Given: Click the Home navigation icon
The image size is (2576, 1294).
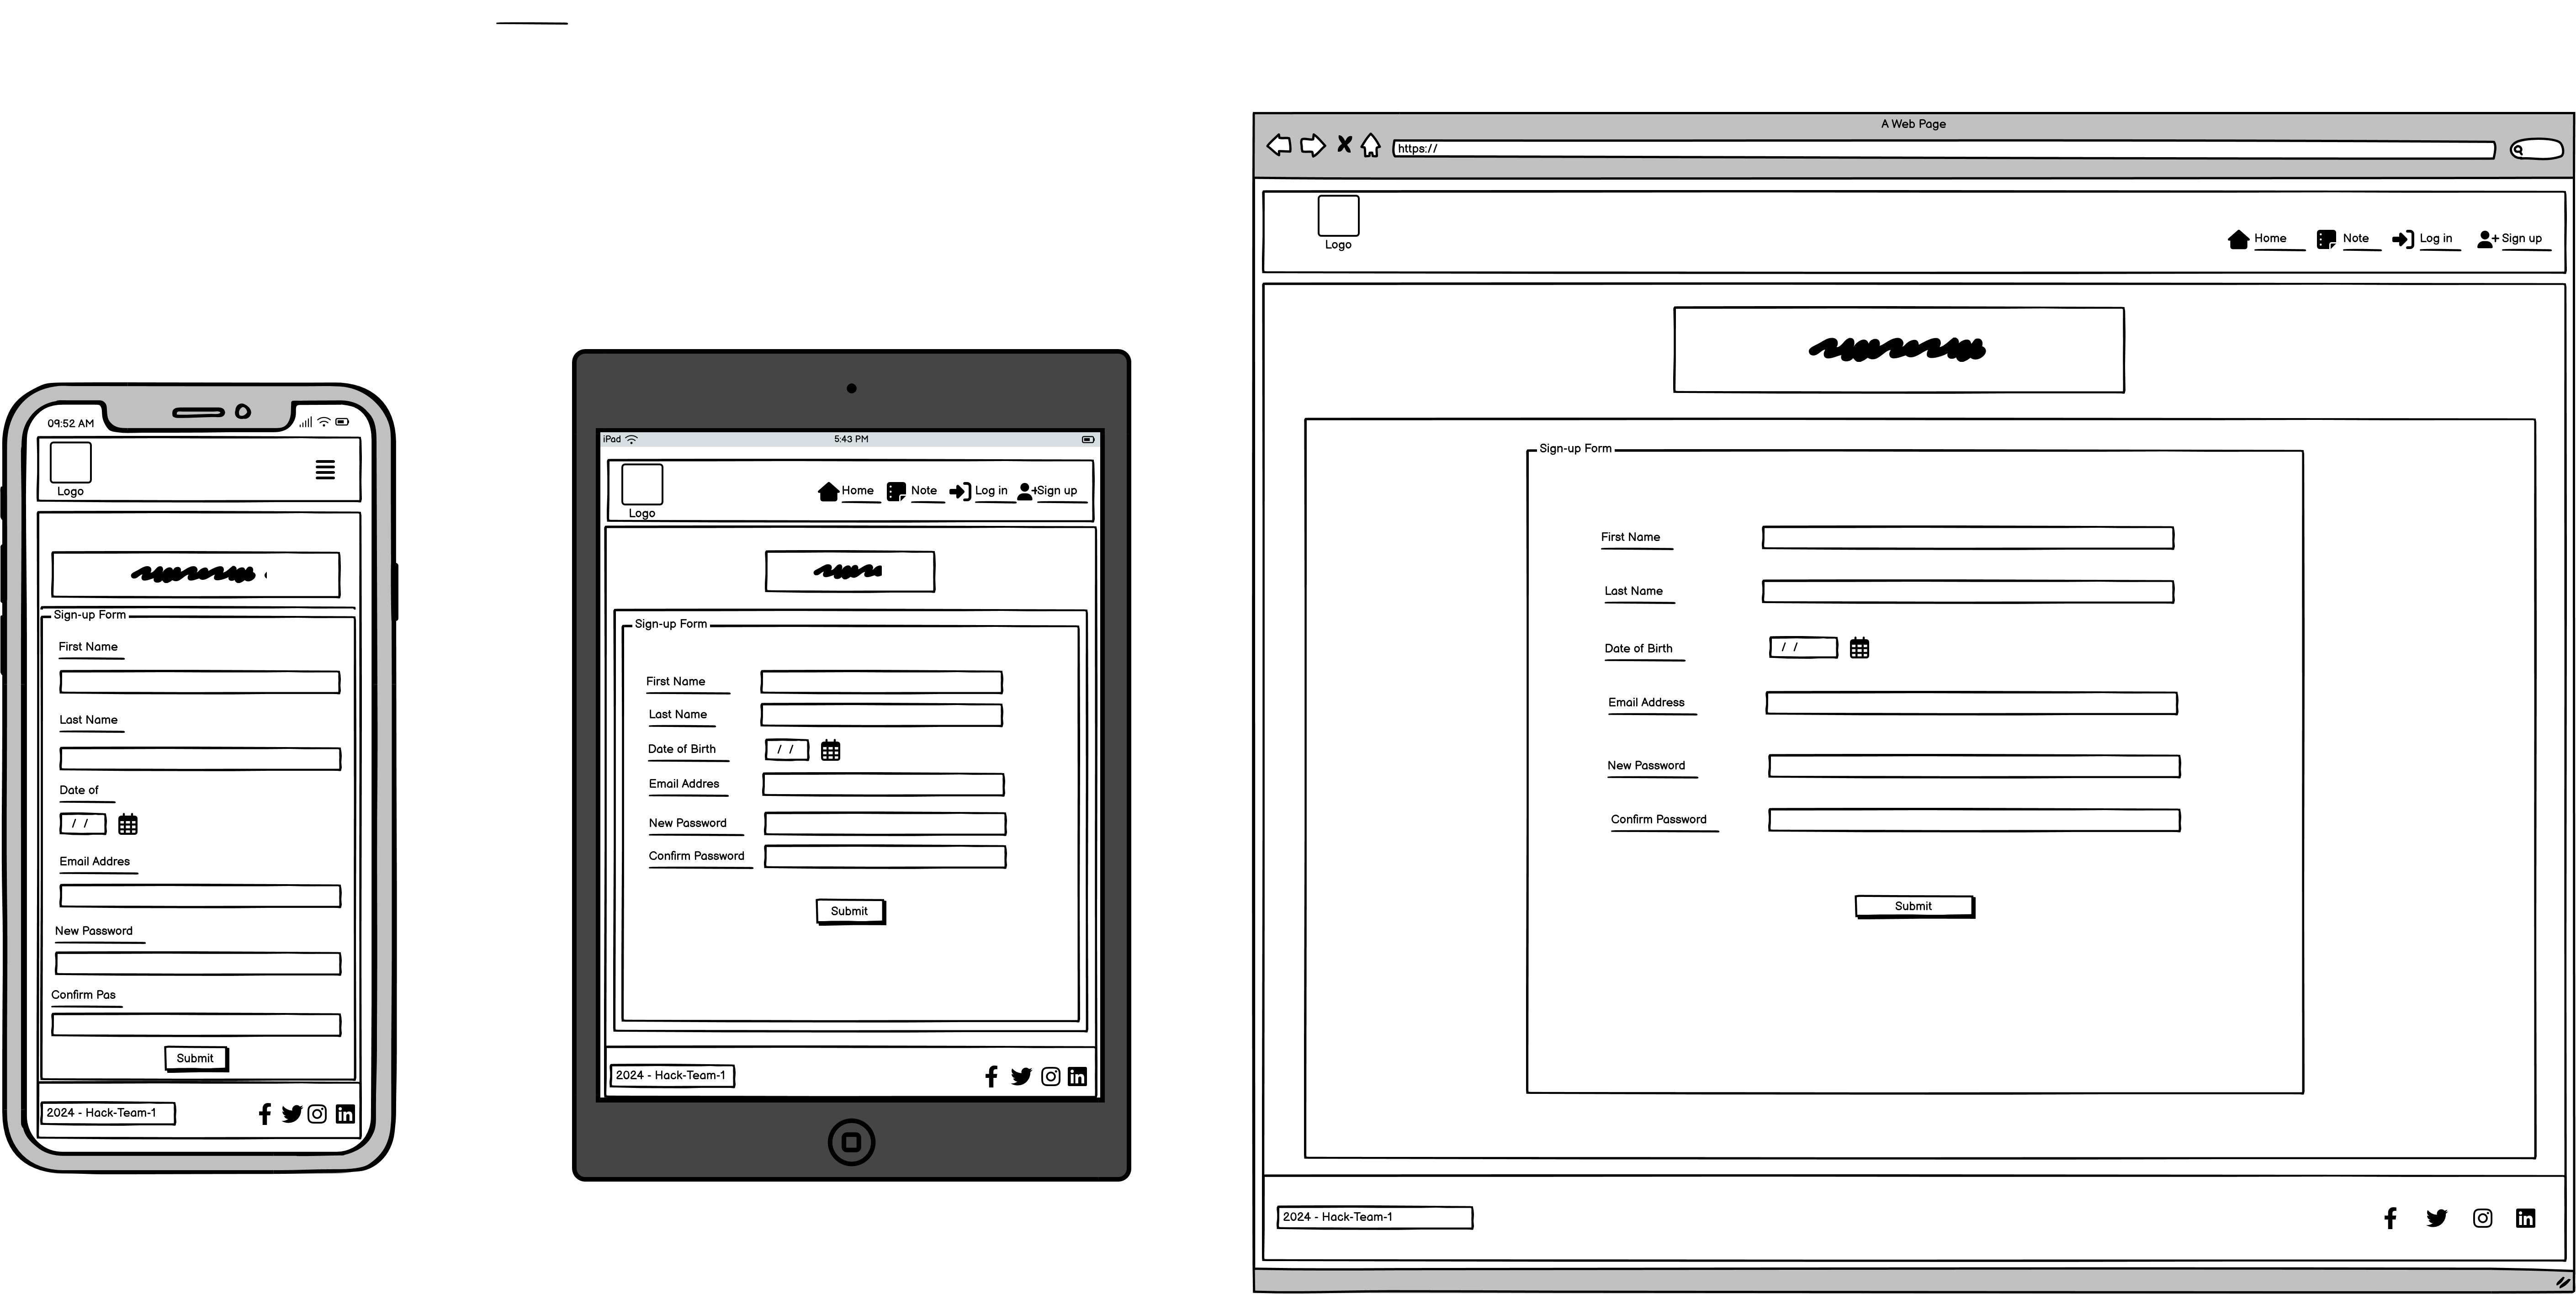Looking at the screenshot, I should pyautogui.click(x=2238, y=238).
